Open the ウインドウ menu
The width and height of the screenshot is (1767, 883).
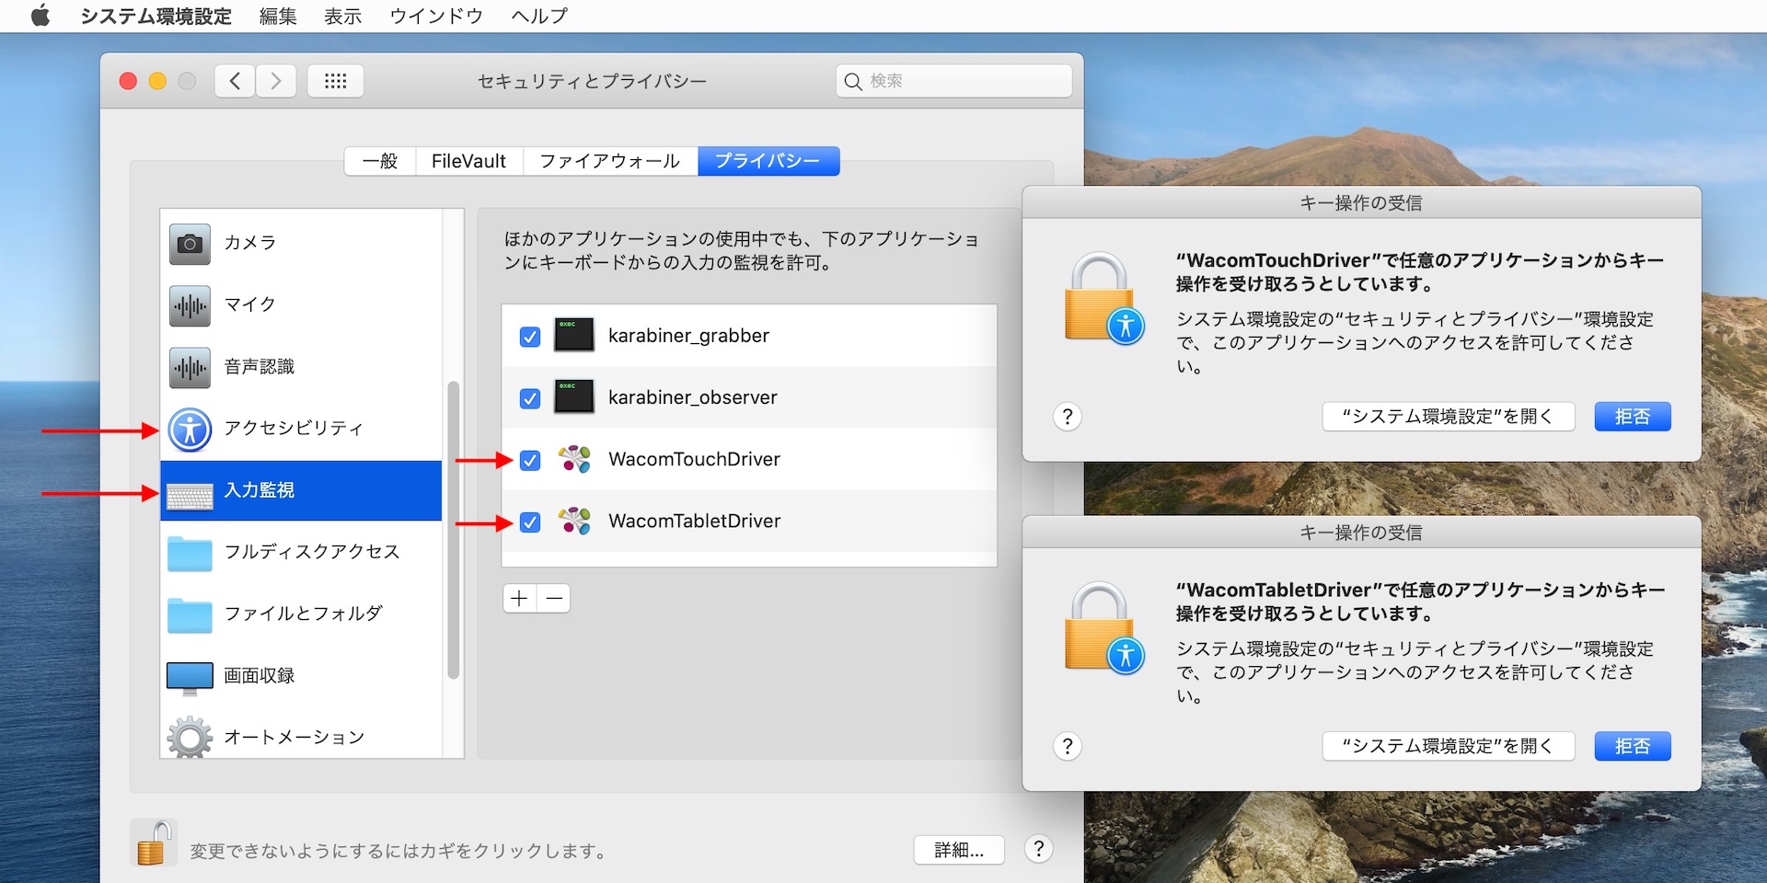[436, 17]
